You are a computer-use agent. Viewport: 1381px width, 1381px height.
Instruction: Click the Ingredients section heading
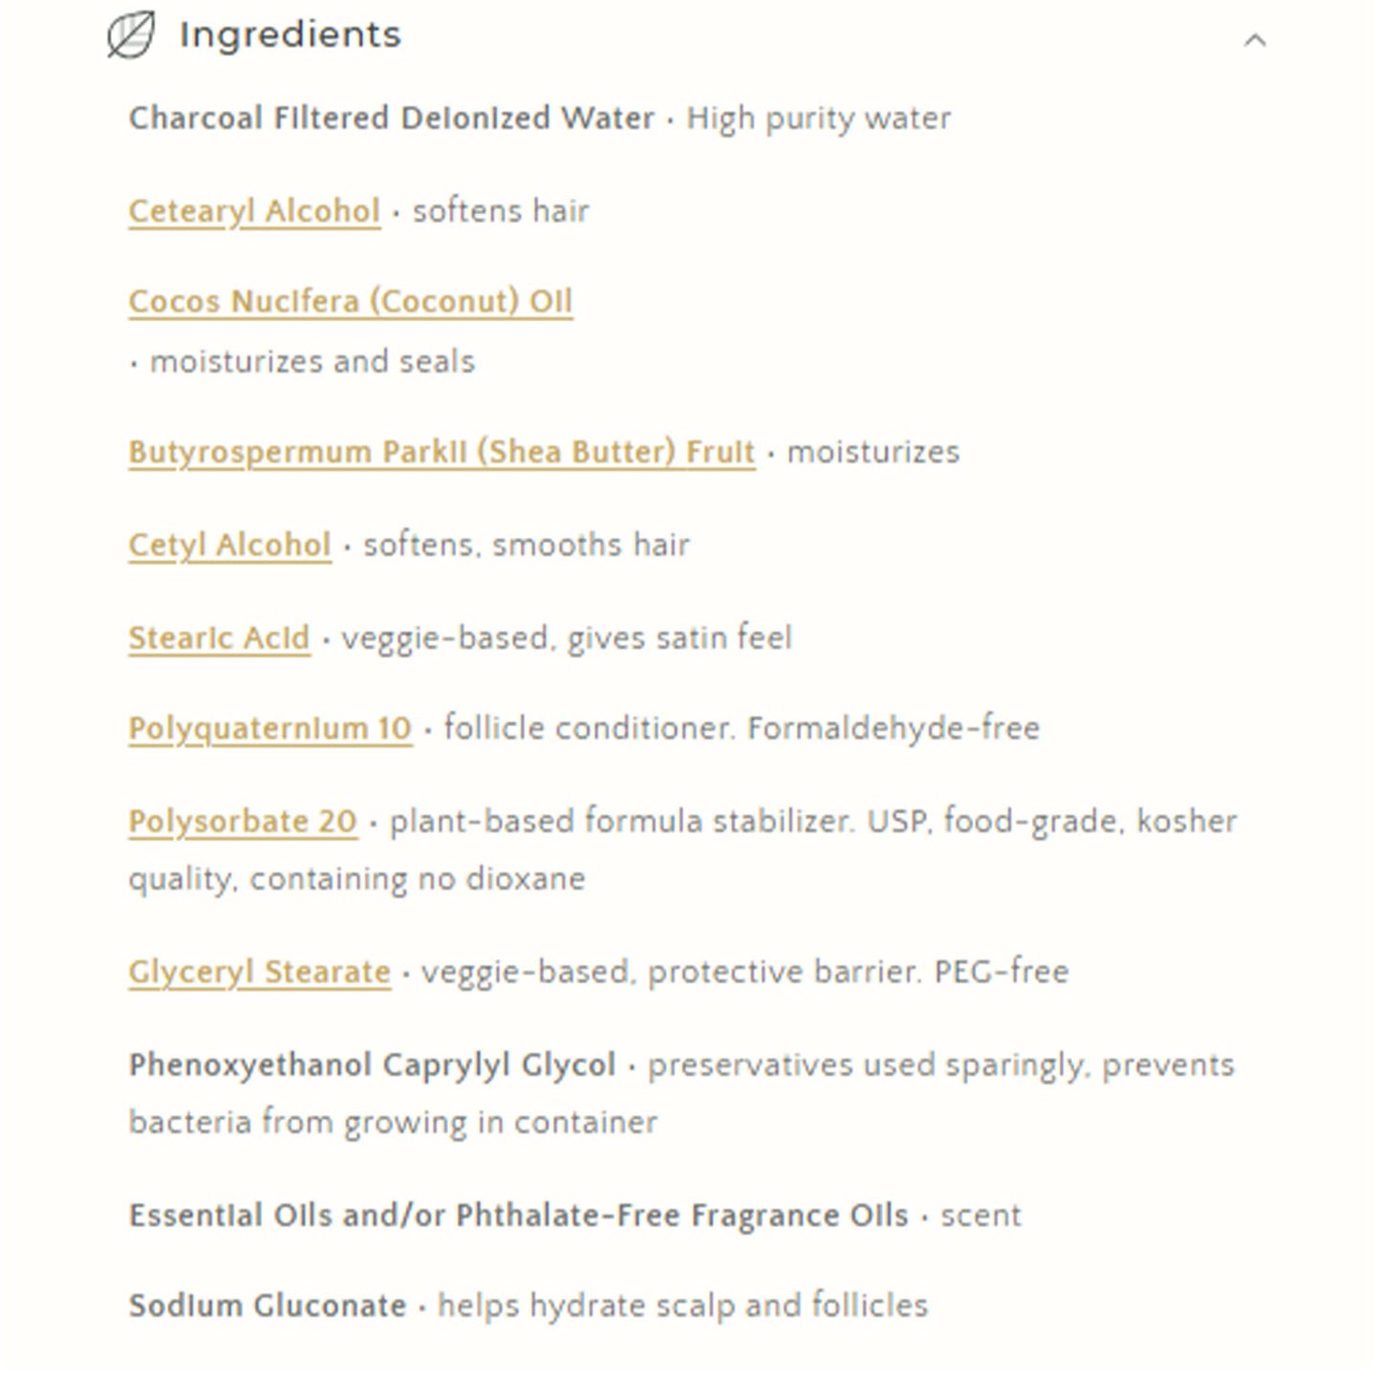pos(290,35)
